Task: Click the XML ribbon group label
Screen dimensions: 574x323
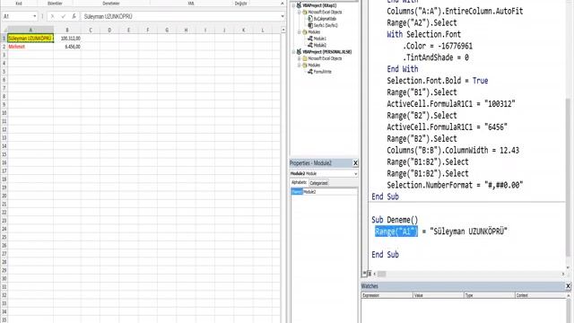Action: [191, 4]
